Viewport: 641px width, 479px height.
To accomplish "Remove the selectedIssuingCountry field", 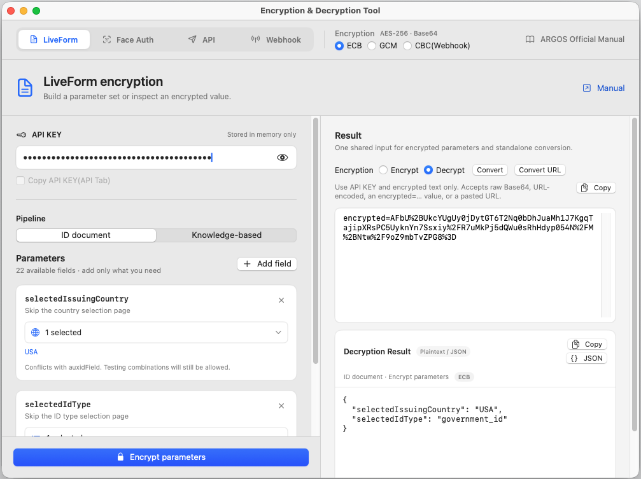I will pyautogui.click(x=281, y=300).
